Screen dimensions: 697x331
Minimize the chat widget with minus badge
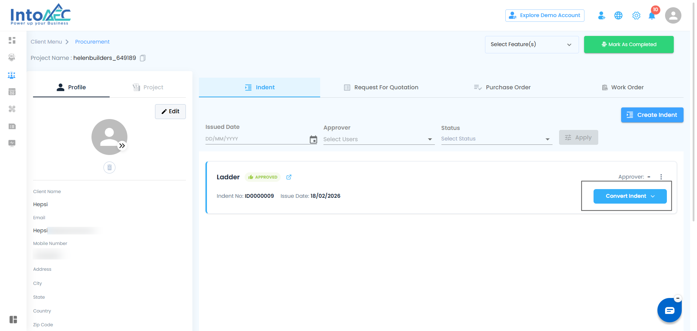tap(678, 298)
